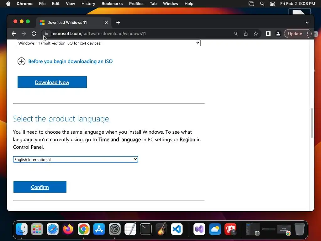
Task: Open Terminal from the Dock
Action: point(146,229)
